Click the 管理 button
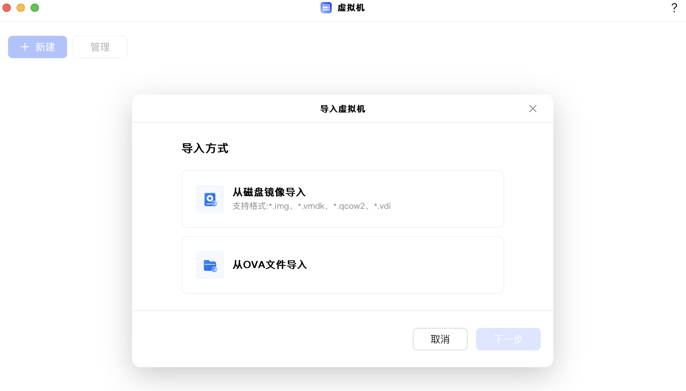The image size is (686, 391). point(100,47)
